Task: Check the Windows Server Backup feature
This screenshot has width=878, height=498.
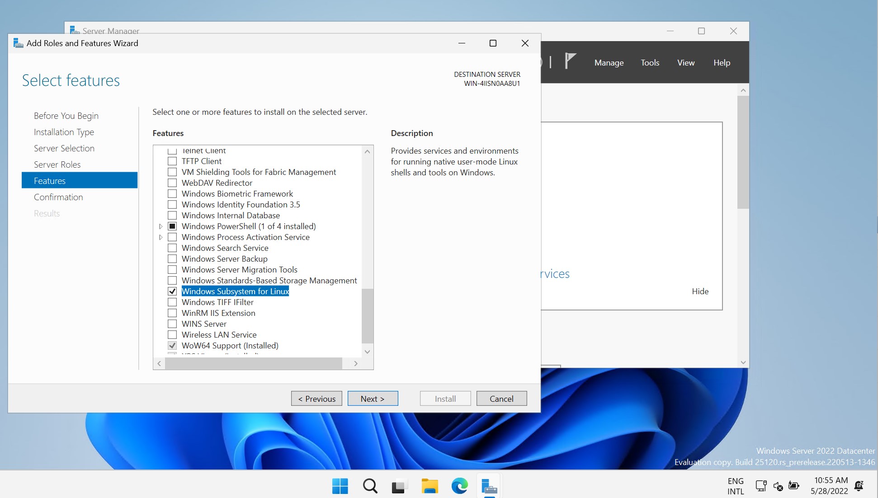Action: pos(172,259)
